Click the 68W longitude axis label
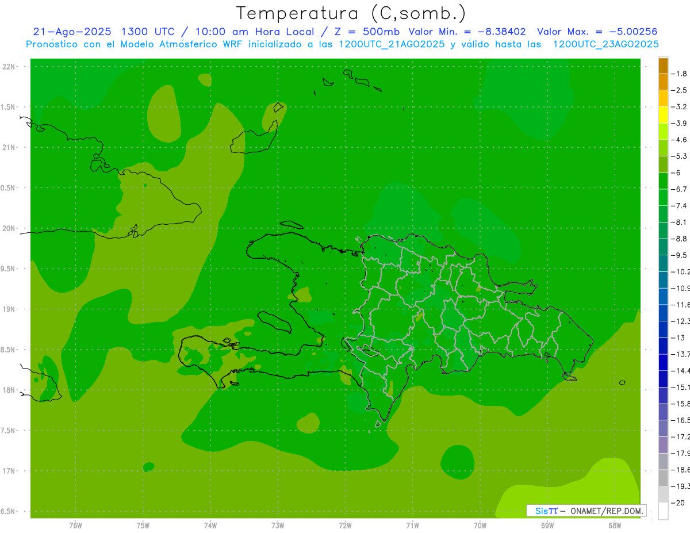The height and width of the screenshot is (533, 690). coord(614,525)
